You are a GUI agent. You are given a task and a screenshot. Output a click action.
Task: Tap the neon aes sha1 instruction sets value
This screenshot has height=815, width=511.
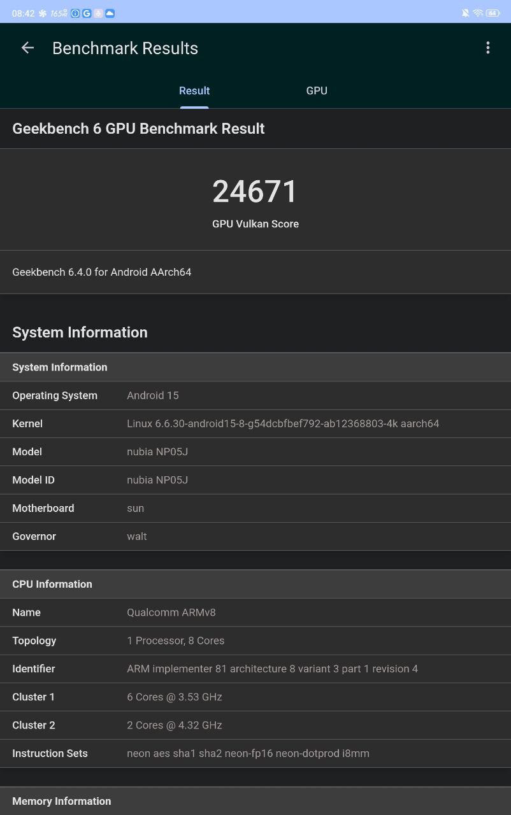click(248, 753)
